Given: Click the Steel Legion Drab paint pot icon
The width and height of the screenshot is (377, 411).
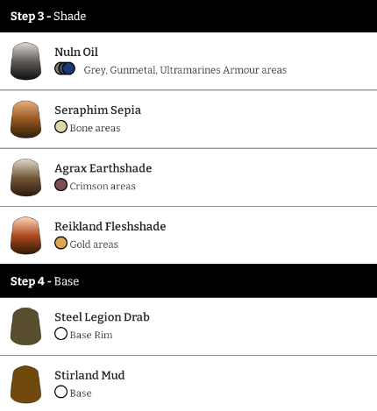Looking at the screenshot, I should (25, 326).
